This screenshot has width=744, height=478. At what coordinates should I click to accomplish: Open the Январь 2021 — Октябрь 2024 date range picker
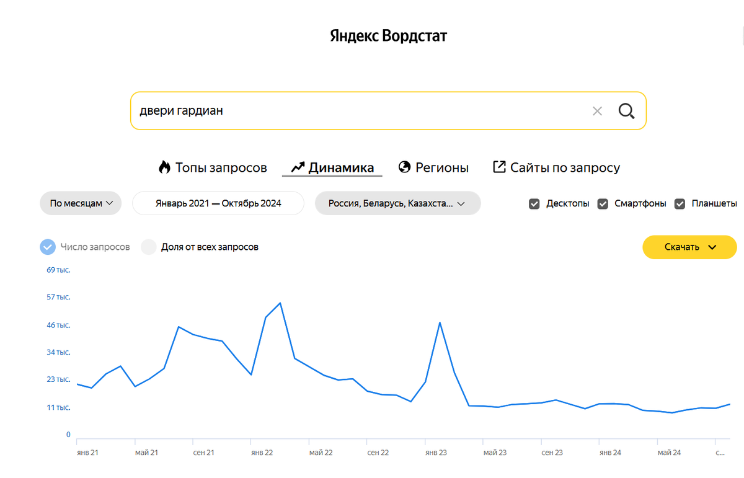[x=218, y=203]
